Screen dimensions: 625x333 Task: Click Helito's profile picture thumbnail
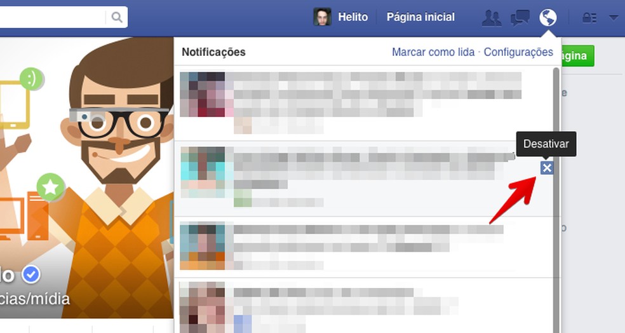[x=322, y=17]
